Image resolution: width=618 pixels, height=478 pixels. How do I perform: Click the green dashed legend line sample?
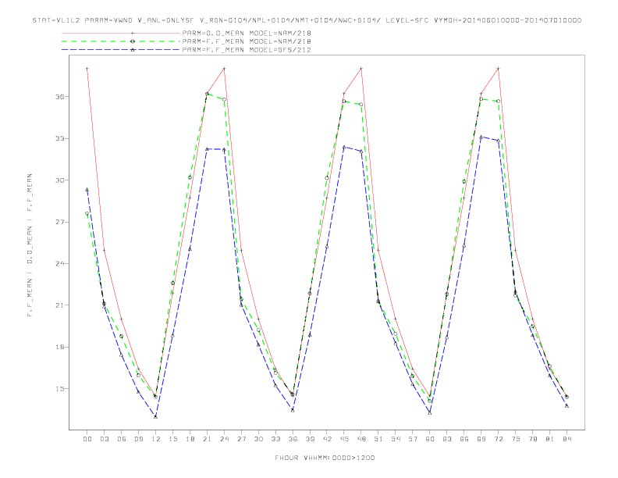(x=121, y=41)
